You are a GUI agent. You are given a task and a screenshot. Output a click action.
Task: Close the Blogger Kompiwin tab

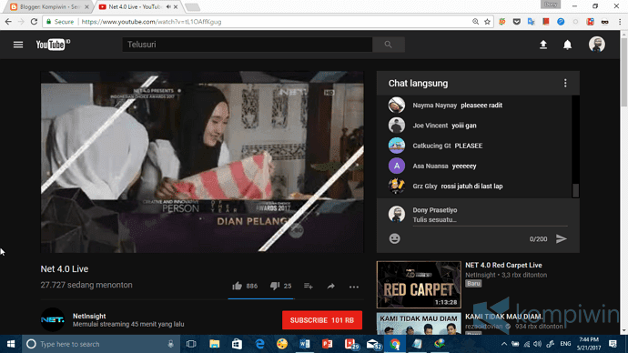point(86,6)
